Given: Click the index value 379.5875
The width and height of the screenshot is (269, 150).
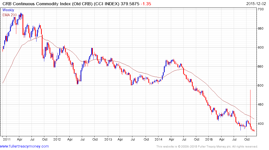Looking at the screenshot, I should coord(130,4).
